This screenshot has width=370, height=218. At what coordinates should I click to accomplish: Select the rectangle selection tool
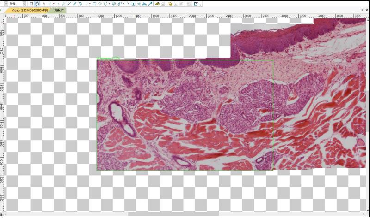(31, 3)
